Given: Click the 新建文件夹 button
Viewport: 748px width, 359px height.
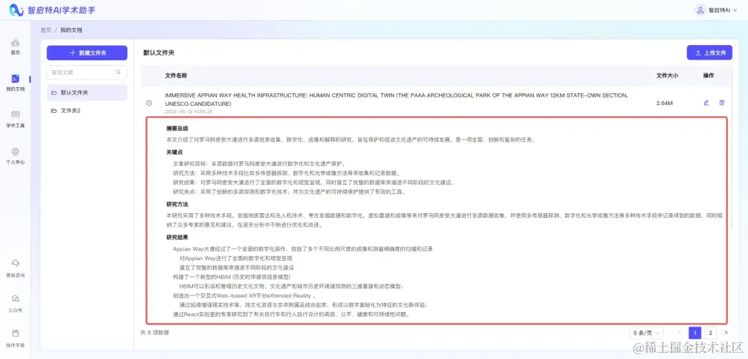Looking at the screenshot, I should pyautogui.click(x=87, y=53).
